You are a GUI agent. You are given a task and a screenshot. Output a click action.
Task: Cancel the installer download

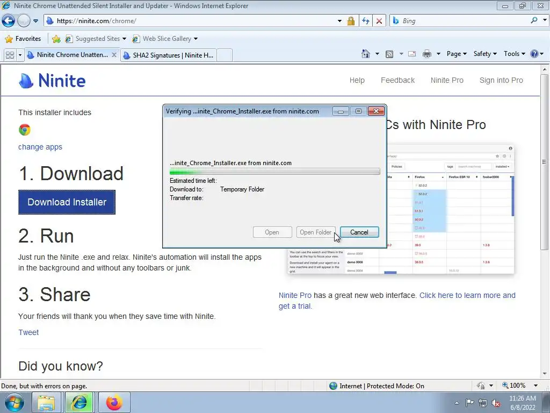point(359,232)
